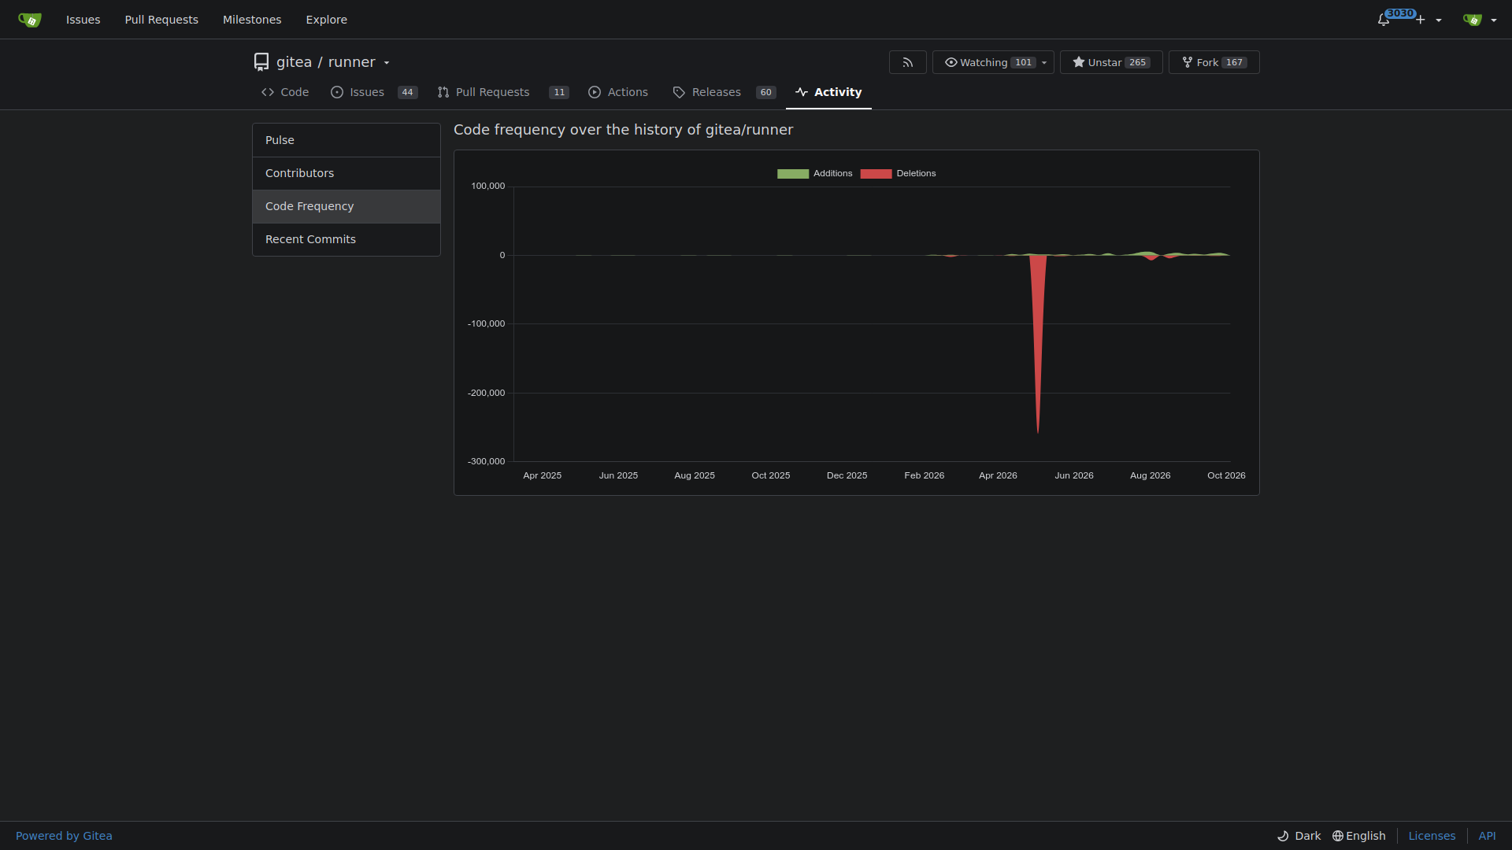
Task: Click the runner repository name link
Action: point(351,62)
